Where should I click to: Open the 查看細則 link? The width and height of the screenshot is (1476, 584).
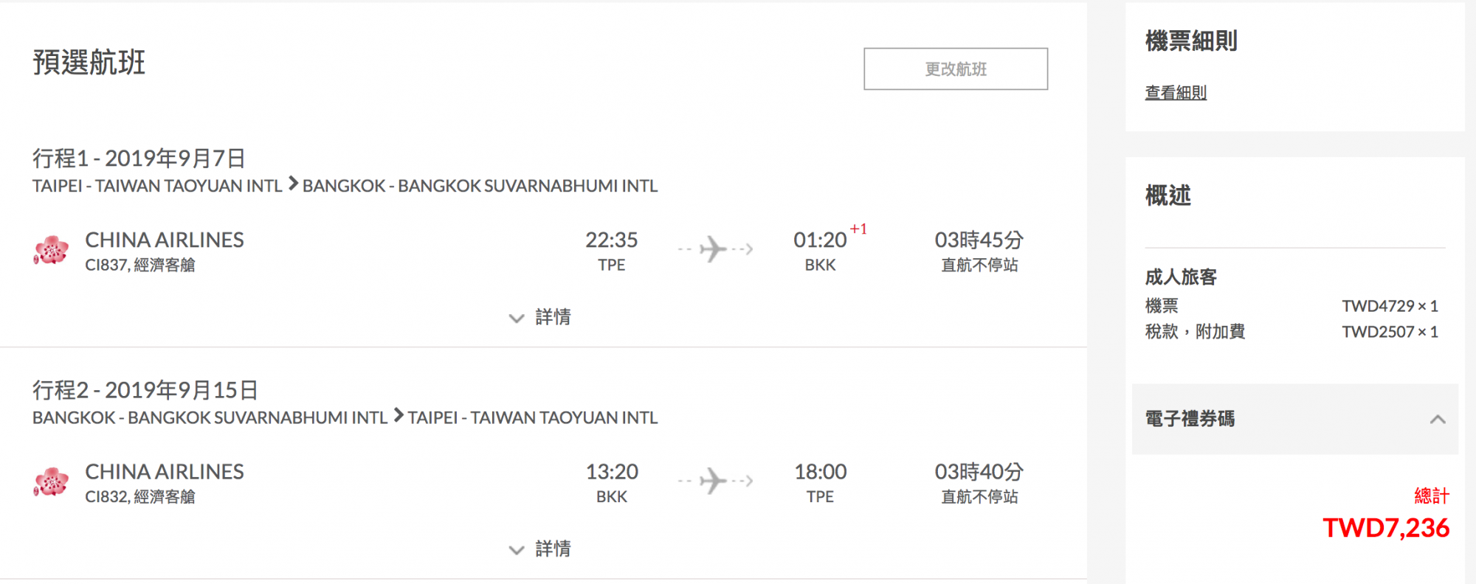(1176, 93)
